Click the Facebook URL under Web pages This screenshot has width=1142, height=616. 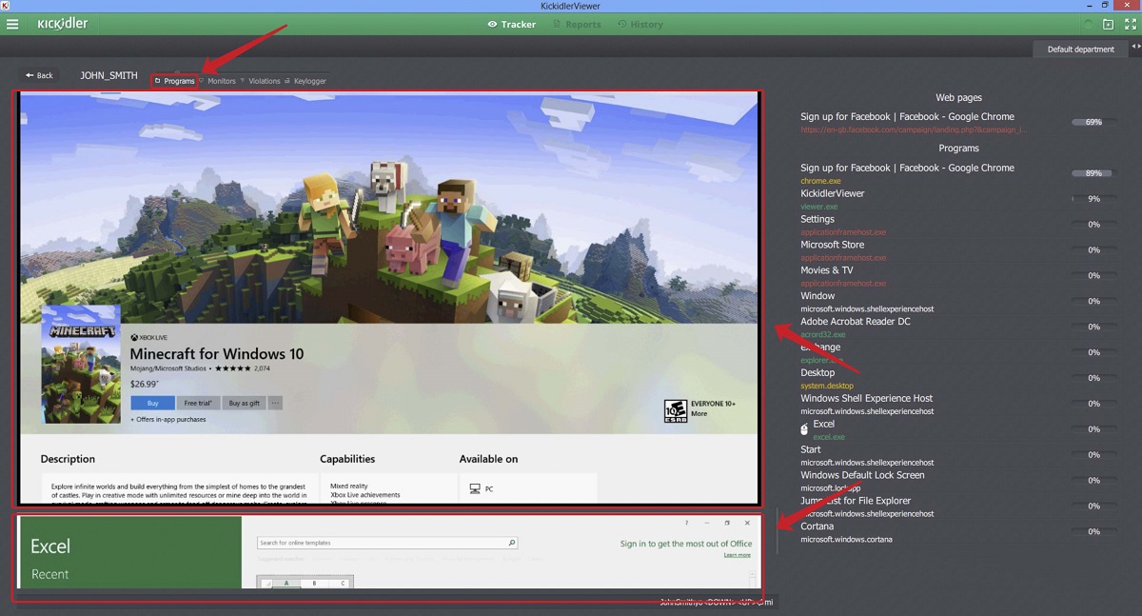[914, 129]
